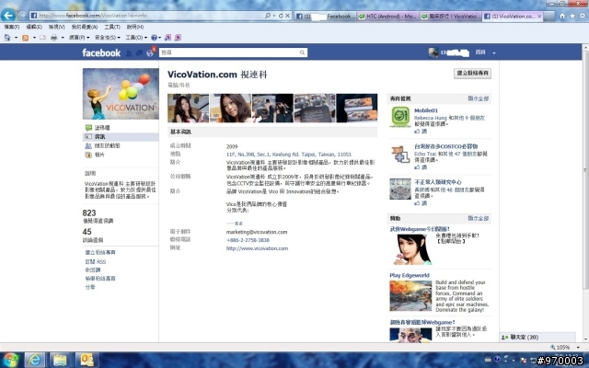Click the first OneNote toolbar icon
The width and height of the screenshot is (589, 368).
click(167, 38)
